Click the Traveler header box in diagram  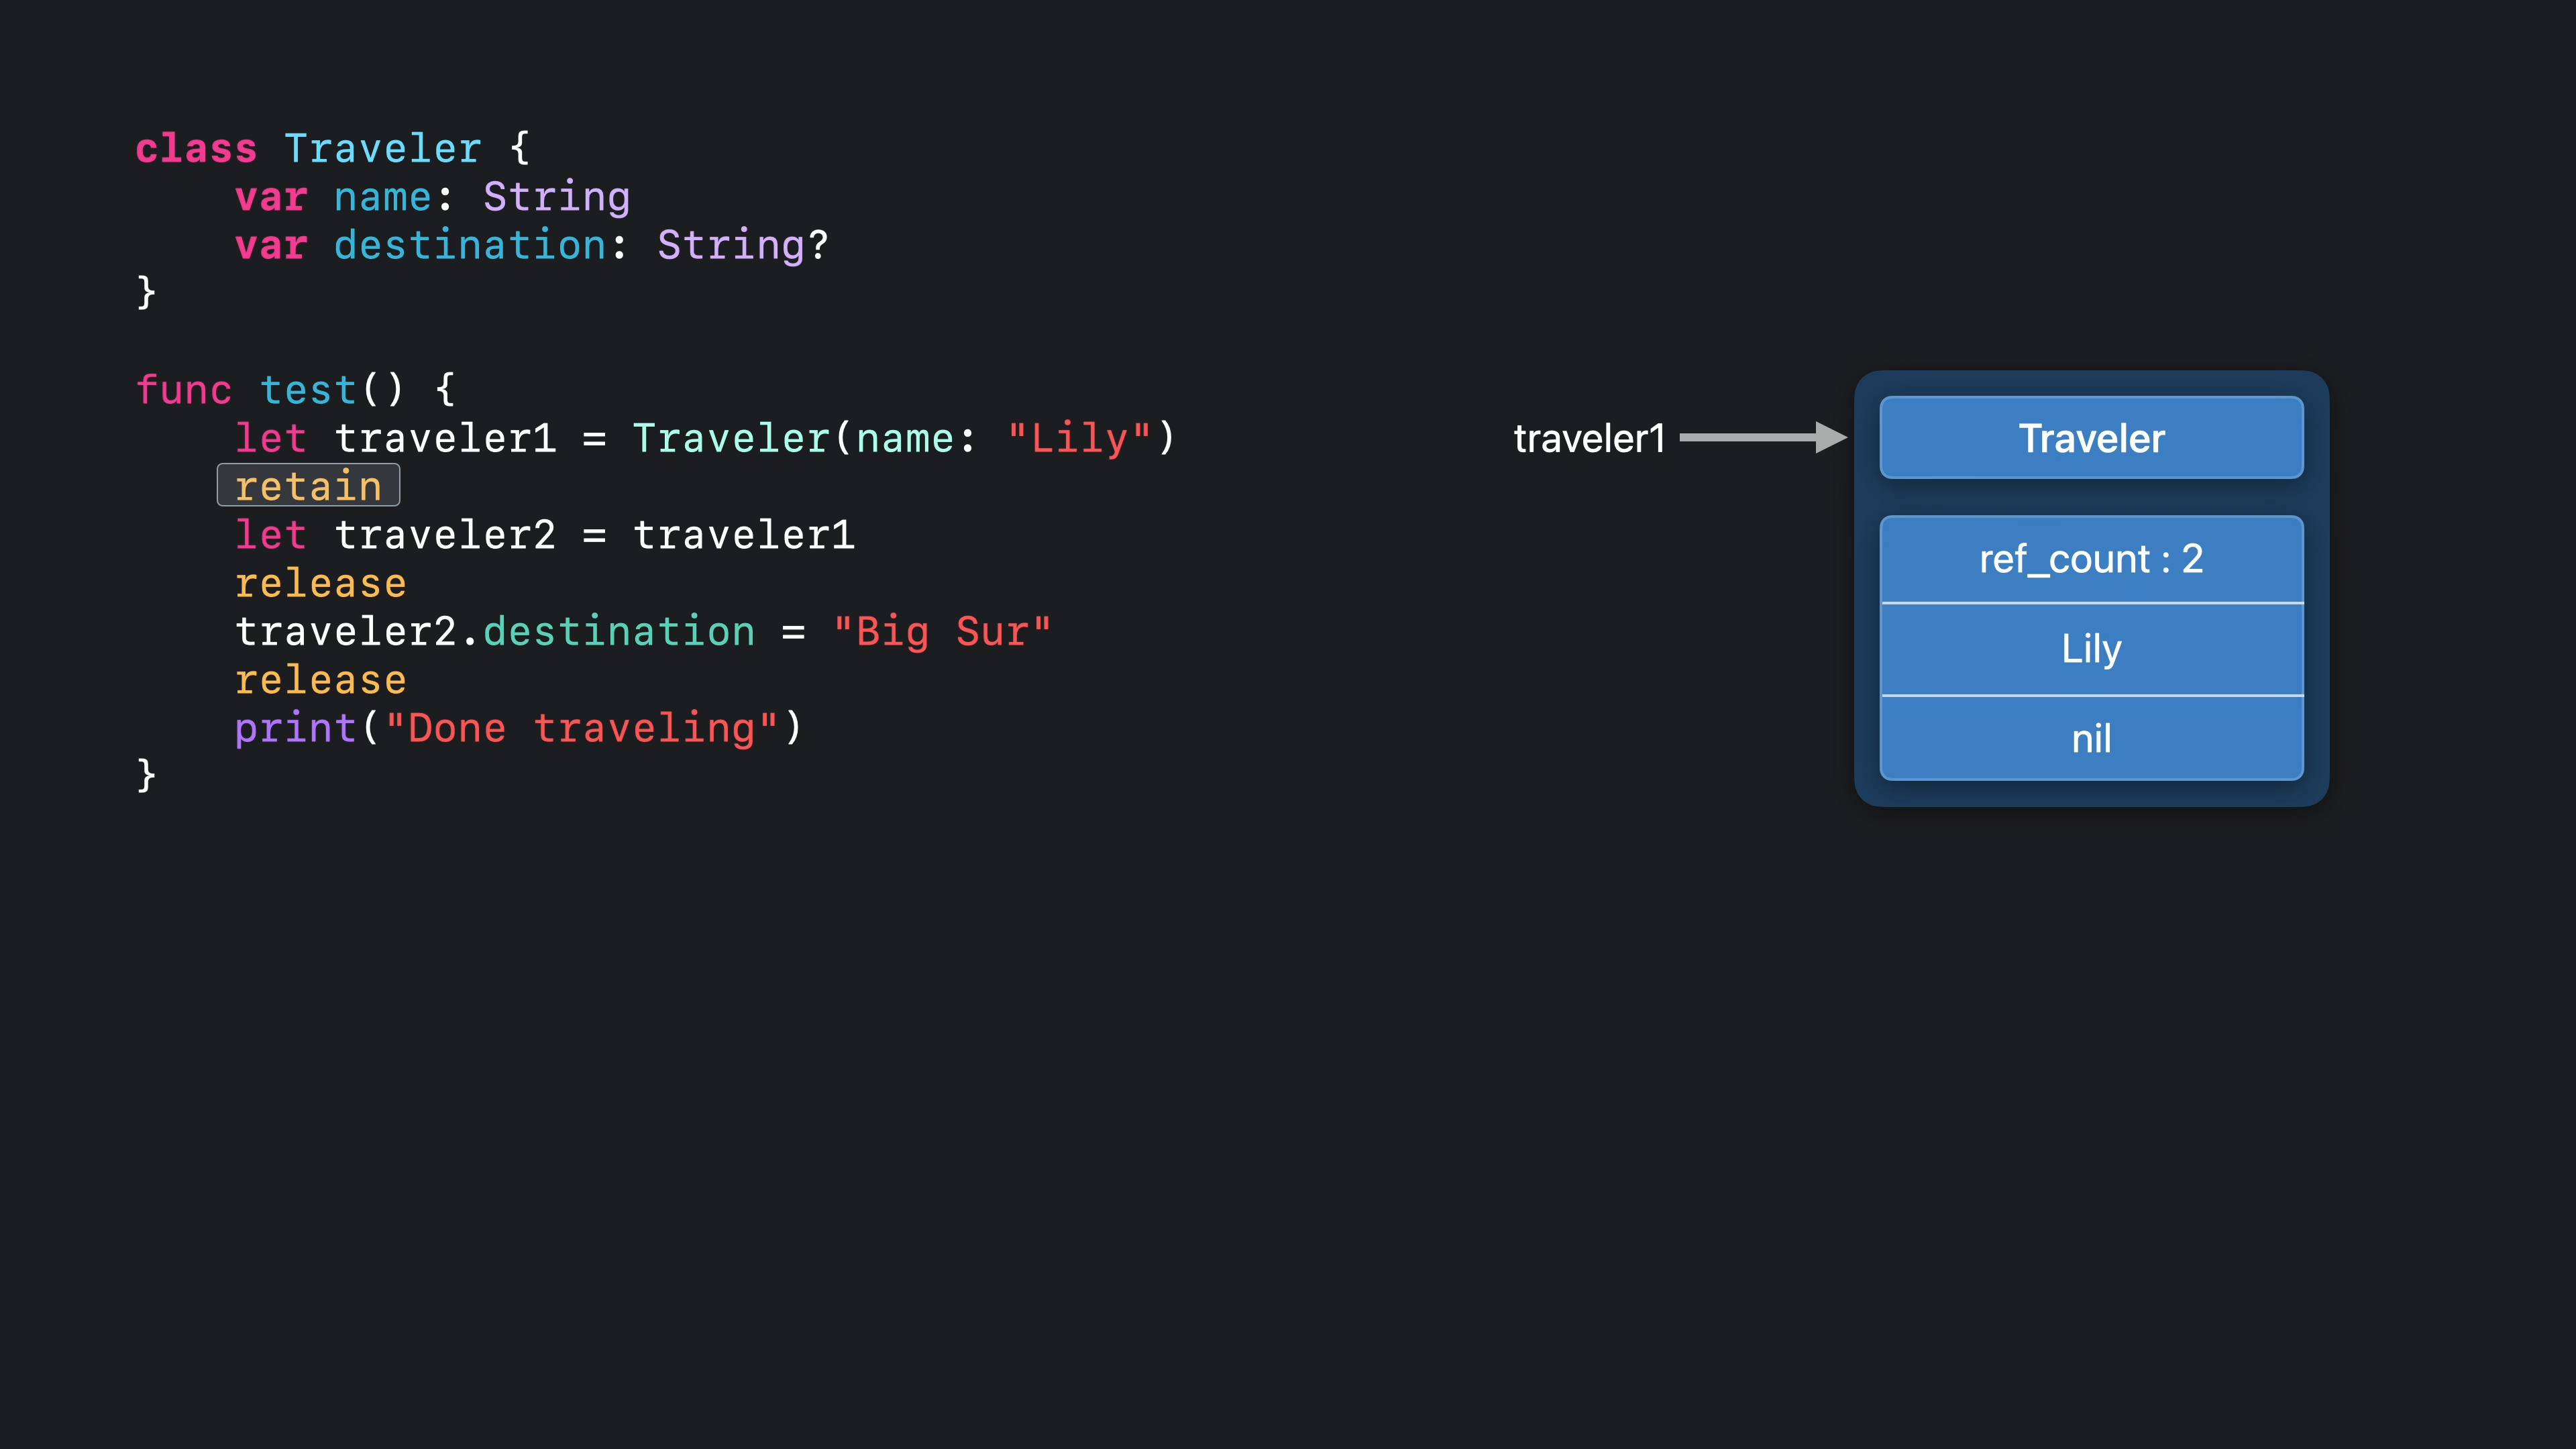(2091, 438)
